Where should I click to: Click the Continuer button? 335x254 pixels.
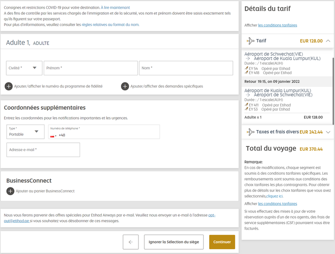coord(222,242)
